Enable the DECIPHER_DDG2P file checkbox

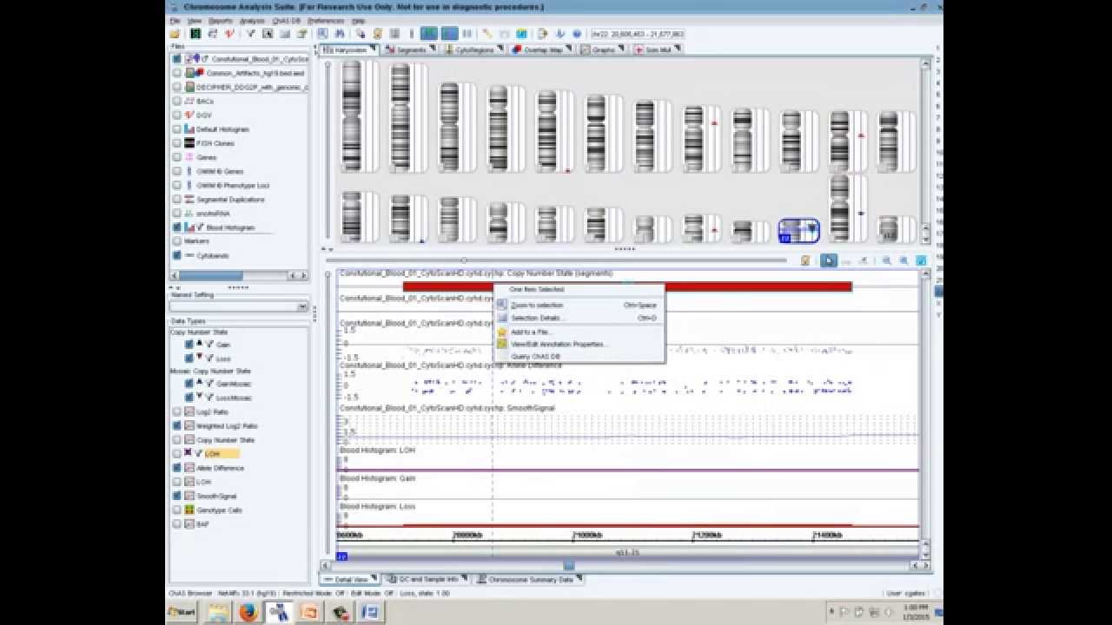pyautogui.click(x=177, y=87)
